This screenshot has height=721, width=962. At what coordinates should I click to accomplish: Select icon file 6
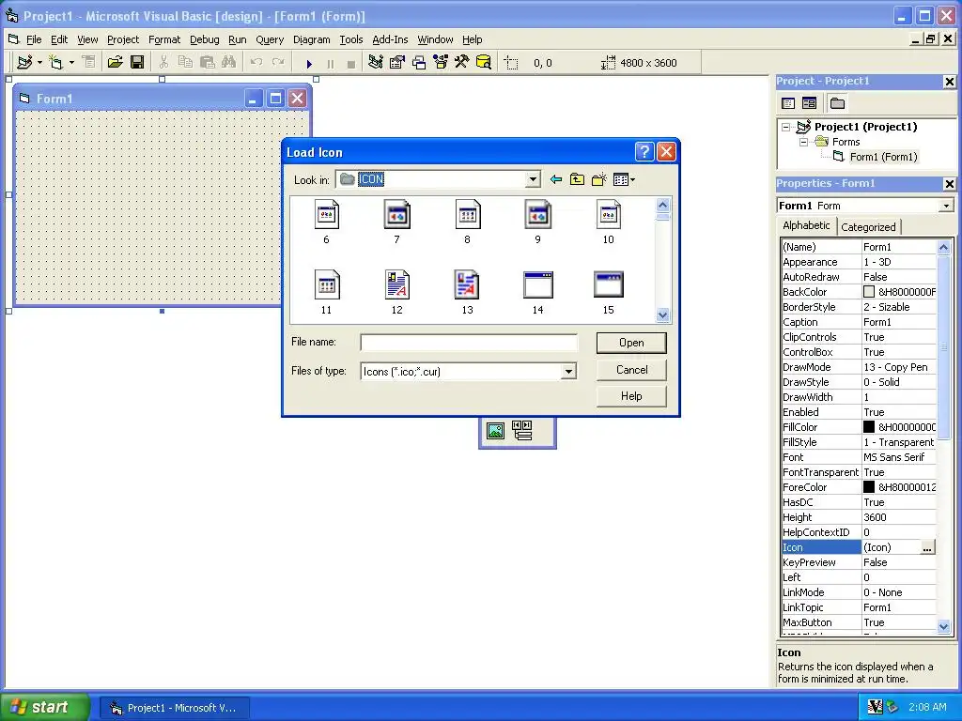(326, 222)
